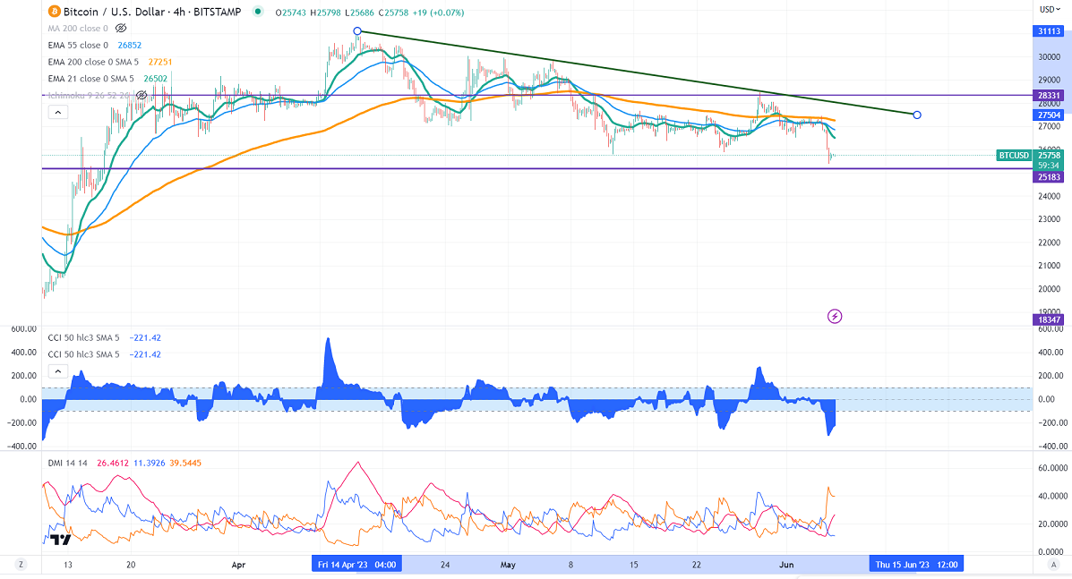Open timezone settings with the Z button

[21, 565]
